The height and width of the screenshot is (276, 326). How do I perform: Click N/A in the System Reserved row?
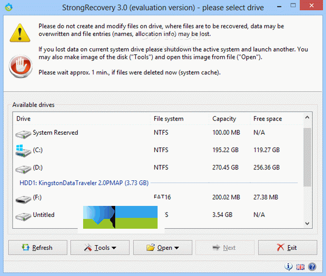(x=259, y=133)
